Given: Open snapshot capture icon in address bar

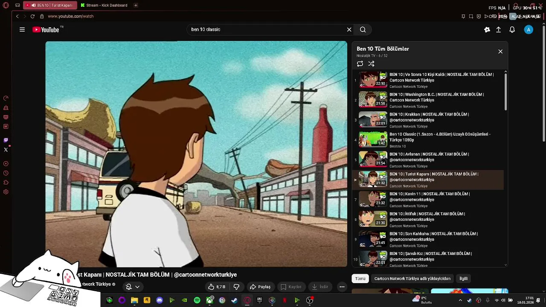Looking at the screenshot, I should pos(471,16).
